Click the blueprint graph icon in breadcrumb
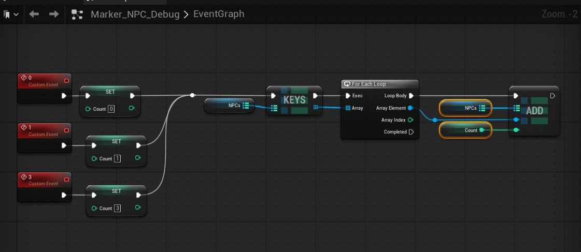The width and height of the screenshot is (581, 252). (77, 14)
